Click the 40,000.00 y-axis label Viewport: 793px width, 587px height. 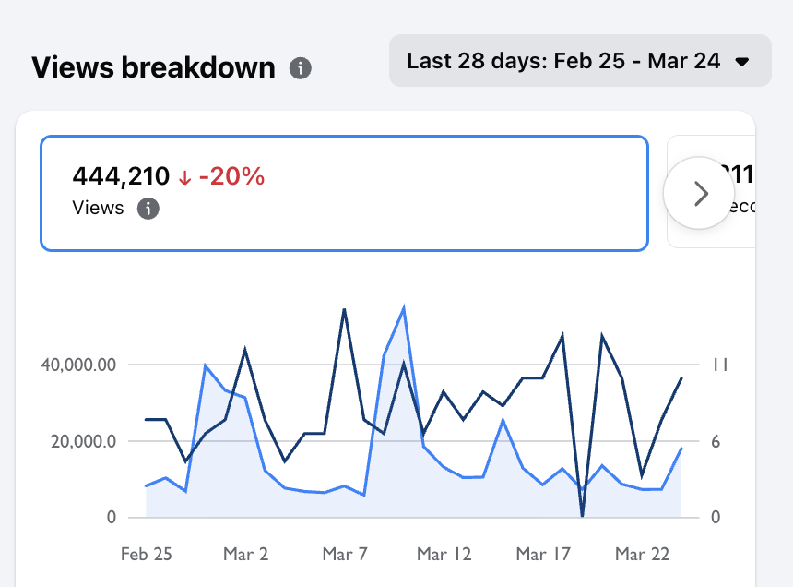point(78,365)
